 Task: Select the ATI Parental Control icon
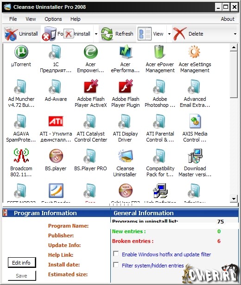pyautogui.click(x=160, y=121)
